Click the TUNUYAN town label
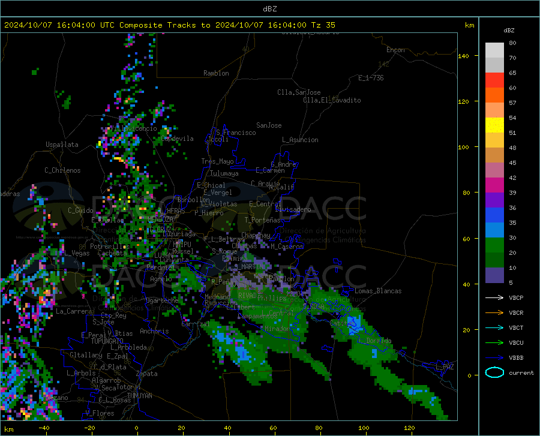The width and height of the screenshot is (540, 436). click(139, 396)
